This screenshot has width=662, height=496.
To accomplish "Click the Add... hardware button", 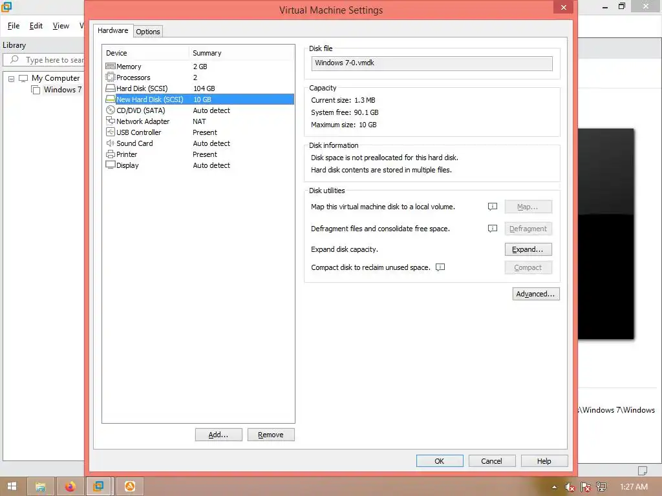I will coord(219,435).
